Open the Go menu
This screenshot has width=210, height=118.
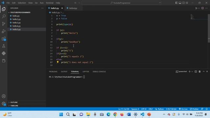click(x=36, y=3)
